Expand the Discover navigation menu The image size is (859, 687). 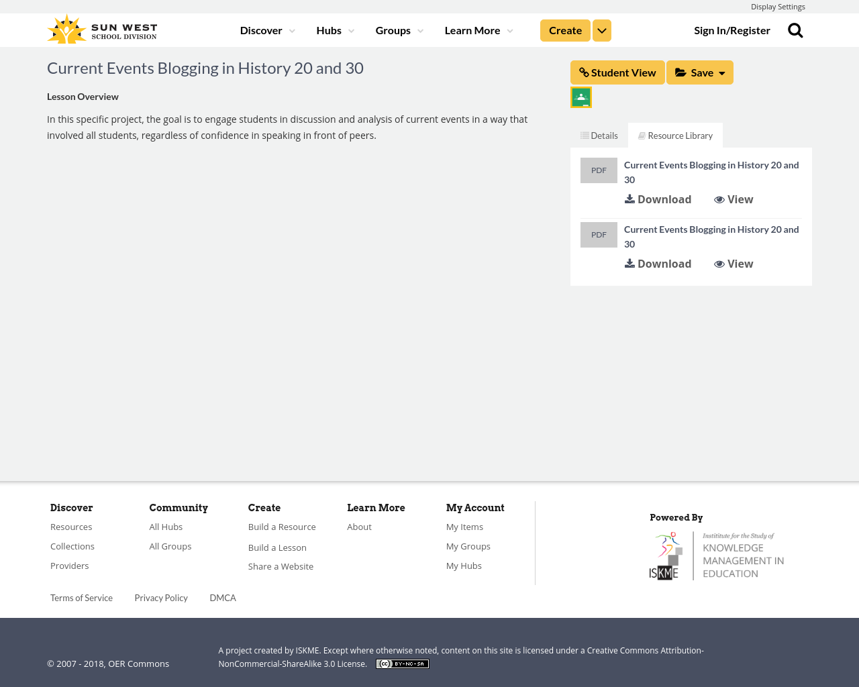267,31
